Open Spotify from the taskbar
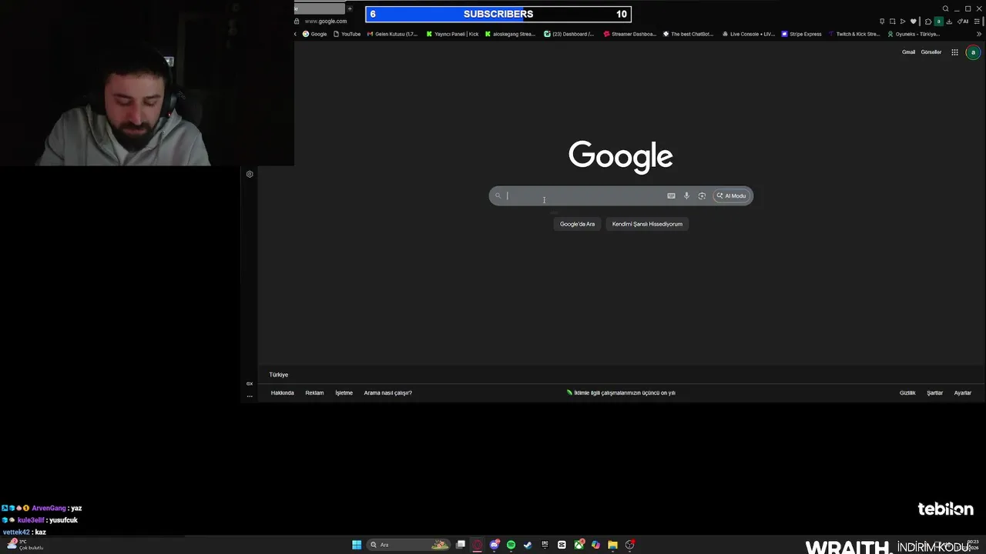This screenshot has width=986, height=554. [511, 545]
